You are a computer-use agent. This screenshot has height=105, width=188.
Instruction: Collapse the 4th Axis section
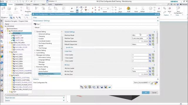(x=154, y=65)
